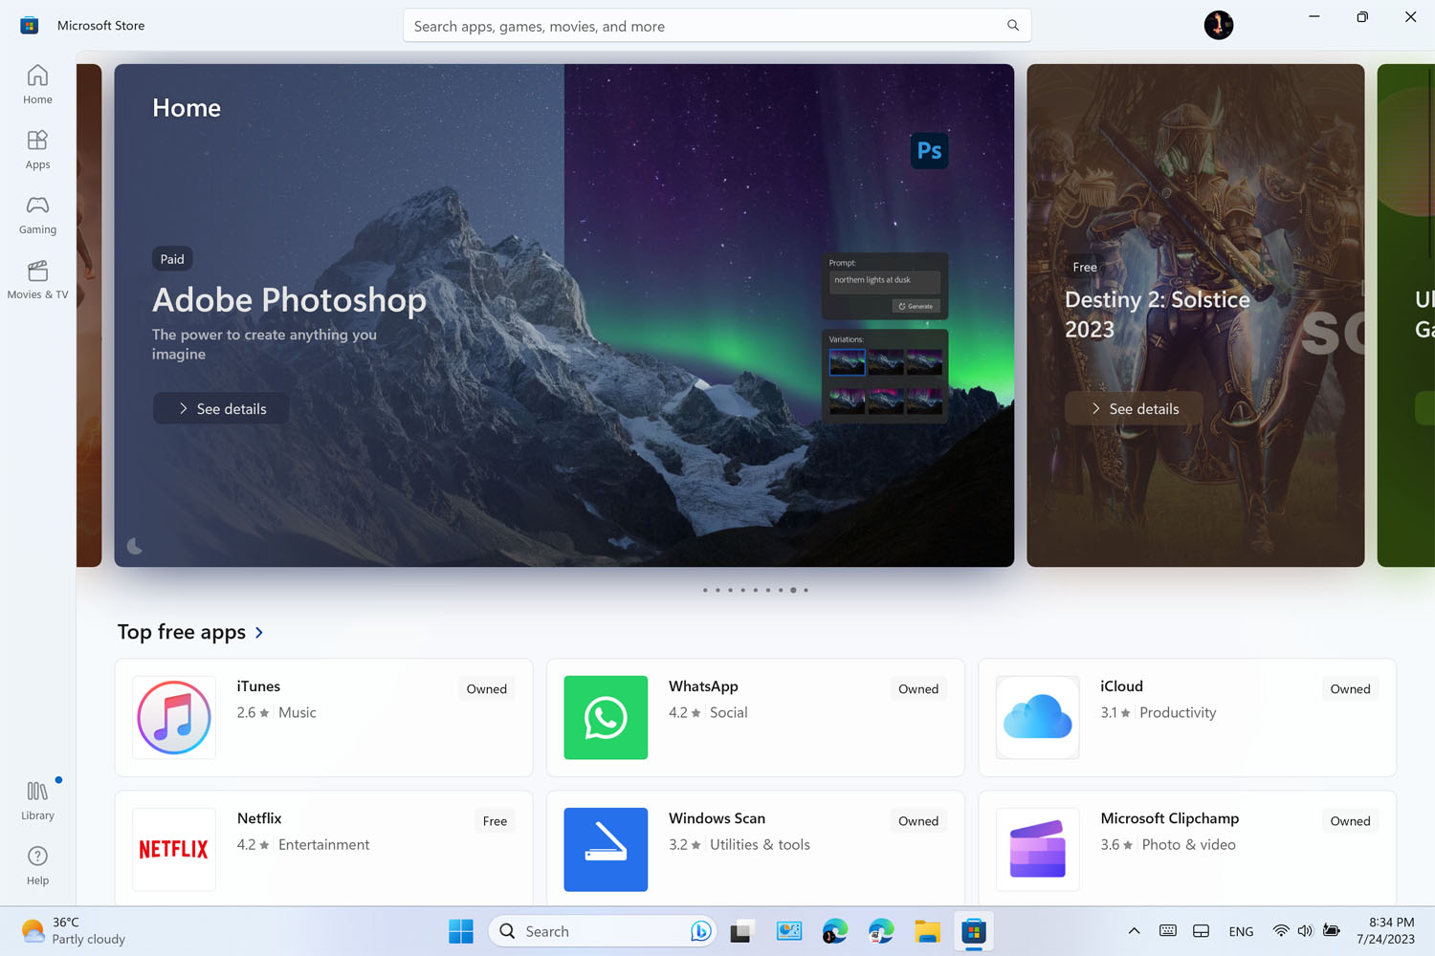This screenshot has width=1435, height=956.
Task: Select the first carousel page dot
Action: pos(705,590)
